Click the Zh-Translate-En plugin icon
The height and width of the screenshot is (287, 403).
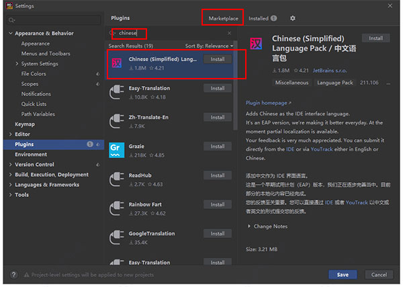(117, 121)
